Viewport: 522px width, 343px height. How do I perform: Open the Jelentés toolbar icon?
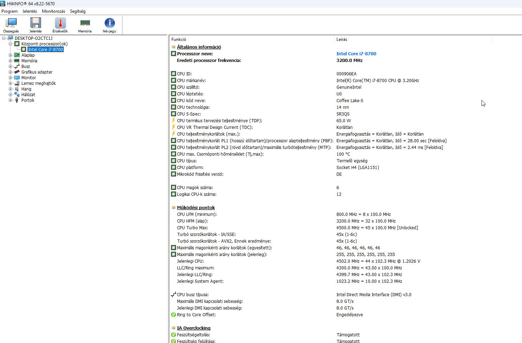35,23
